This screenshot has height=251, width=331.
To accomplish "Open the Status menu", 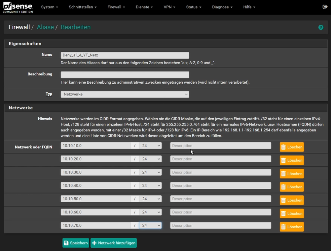I will (x=194, y=7).
